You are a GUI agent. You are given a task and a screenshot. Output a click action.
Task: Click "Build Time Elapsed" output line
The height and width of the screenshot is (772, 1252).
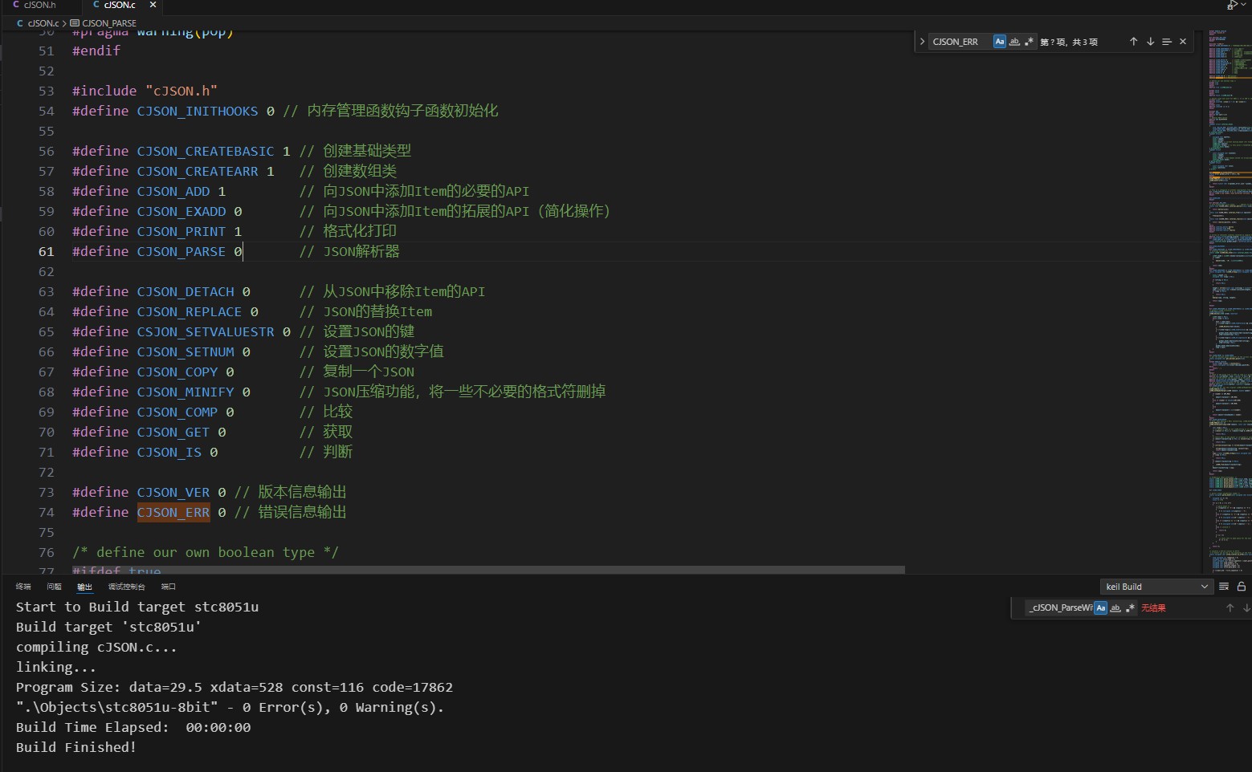tap(133, 727)
